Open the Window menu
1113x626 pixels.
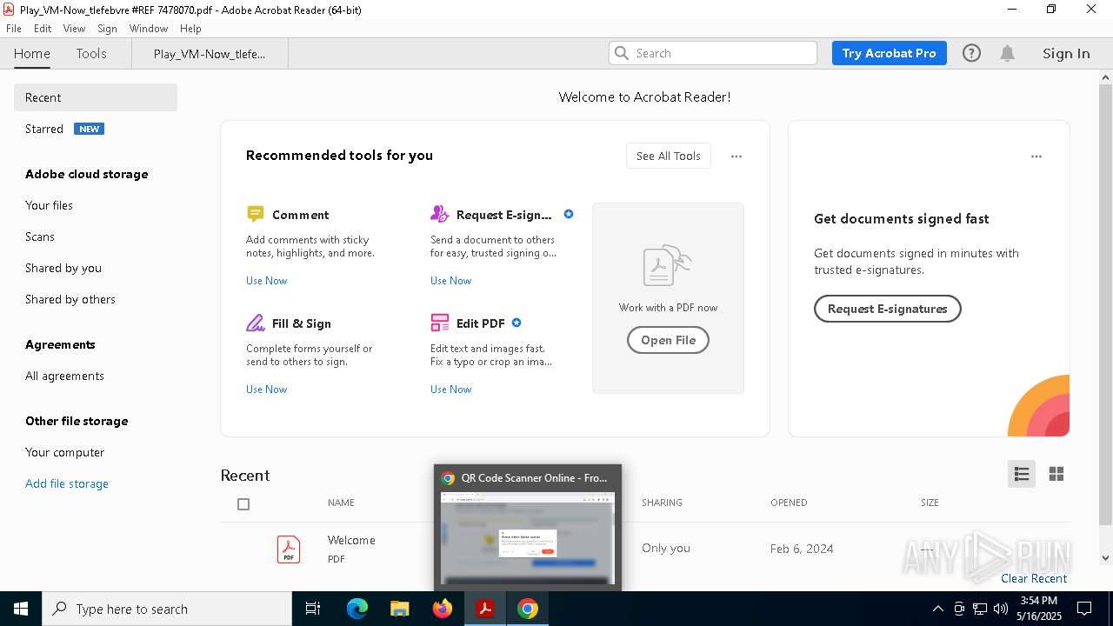click(x=149, y=29)
